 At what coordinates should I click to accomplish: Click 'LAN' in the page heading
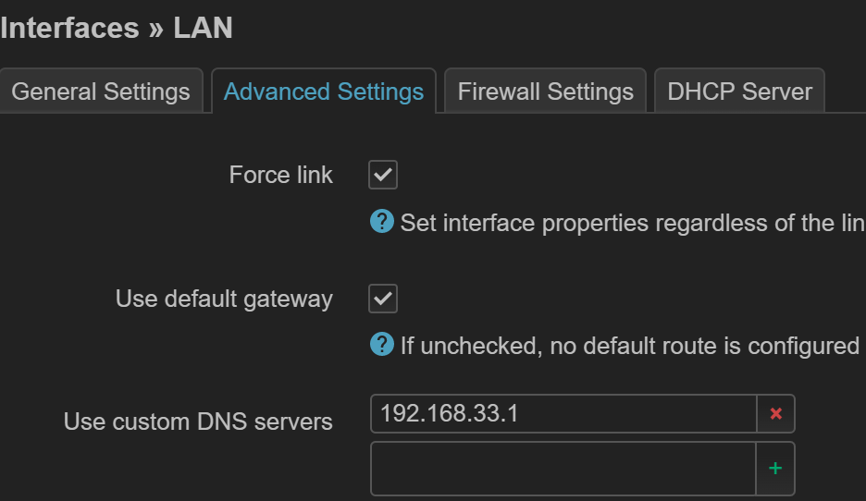(203, 28)
